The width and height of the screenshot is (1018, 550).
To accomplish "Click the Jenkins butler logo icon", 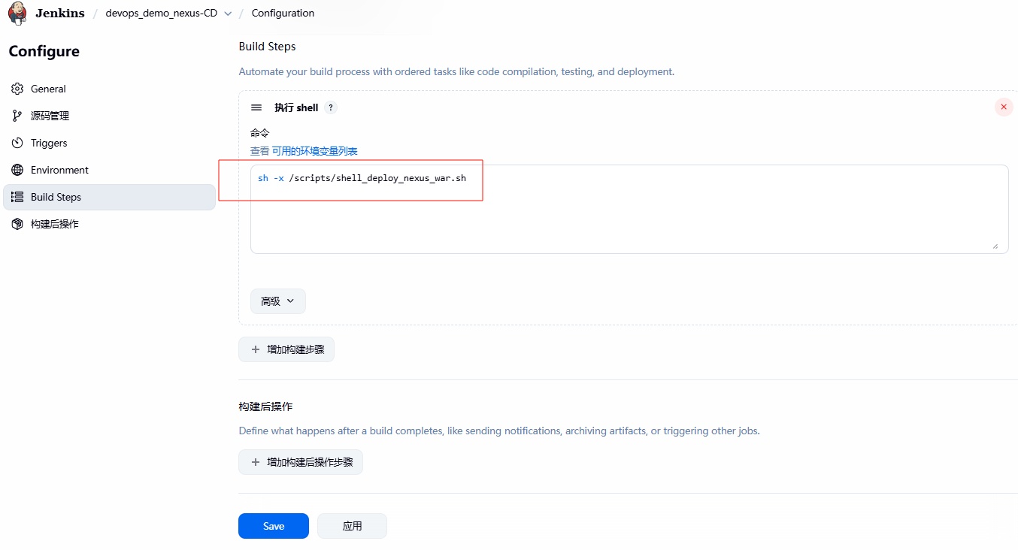I will coord(17,13).
